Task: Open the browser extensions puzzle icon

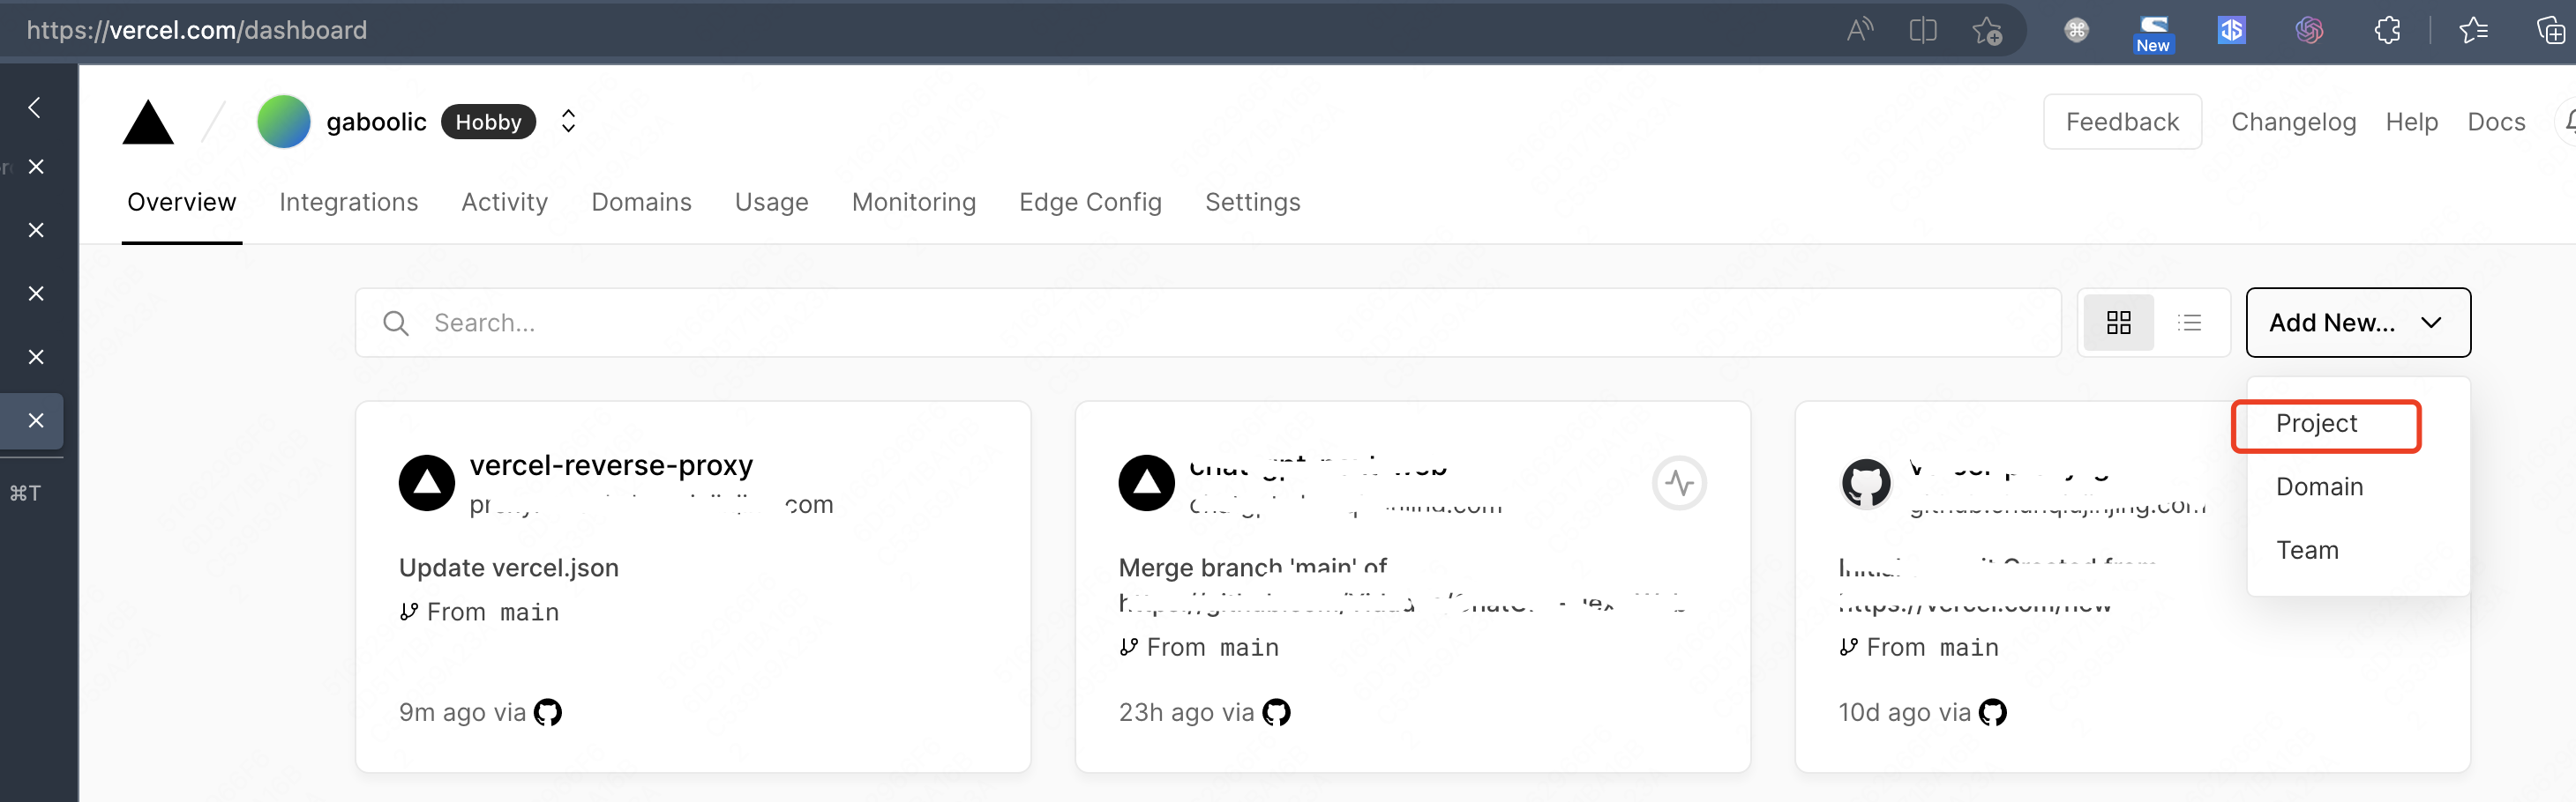Action: coord(2387,30)
